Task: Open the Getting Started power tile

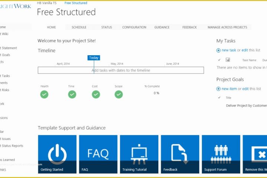Action: [57, 154]
